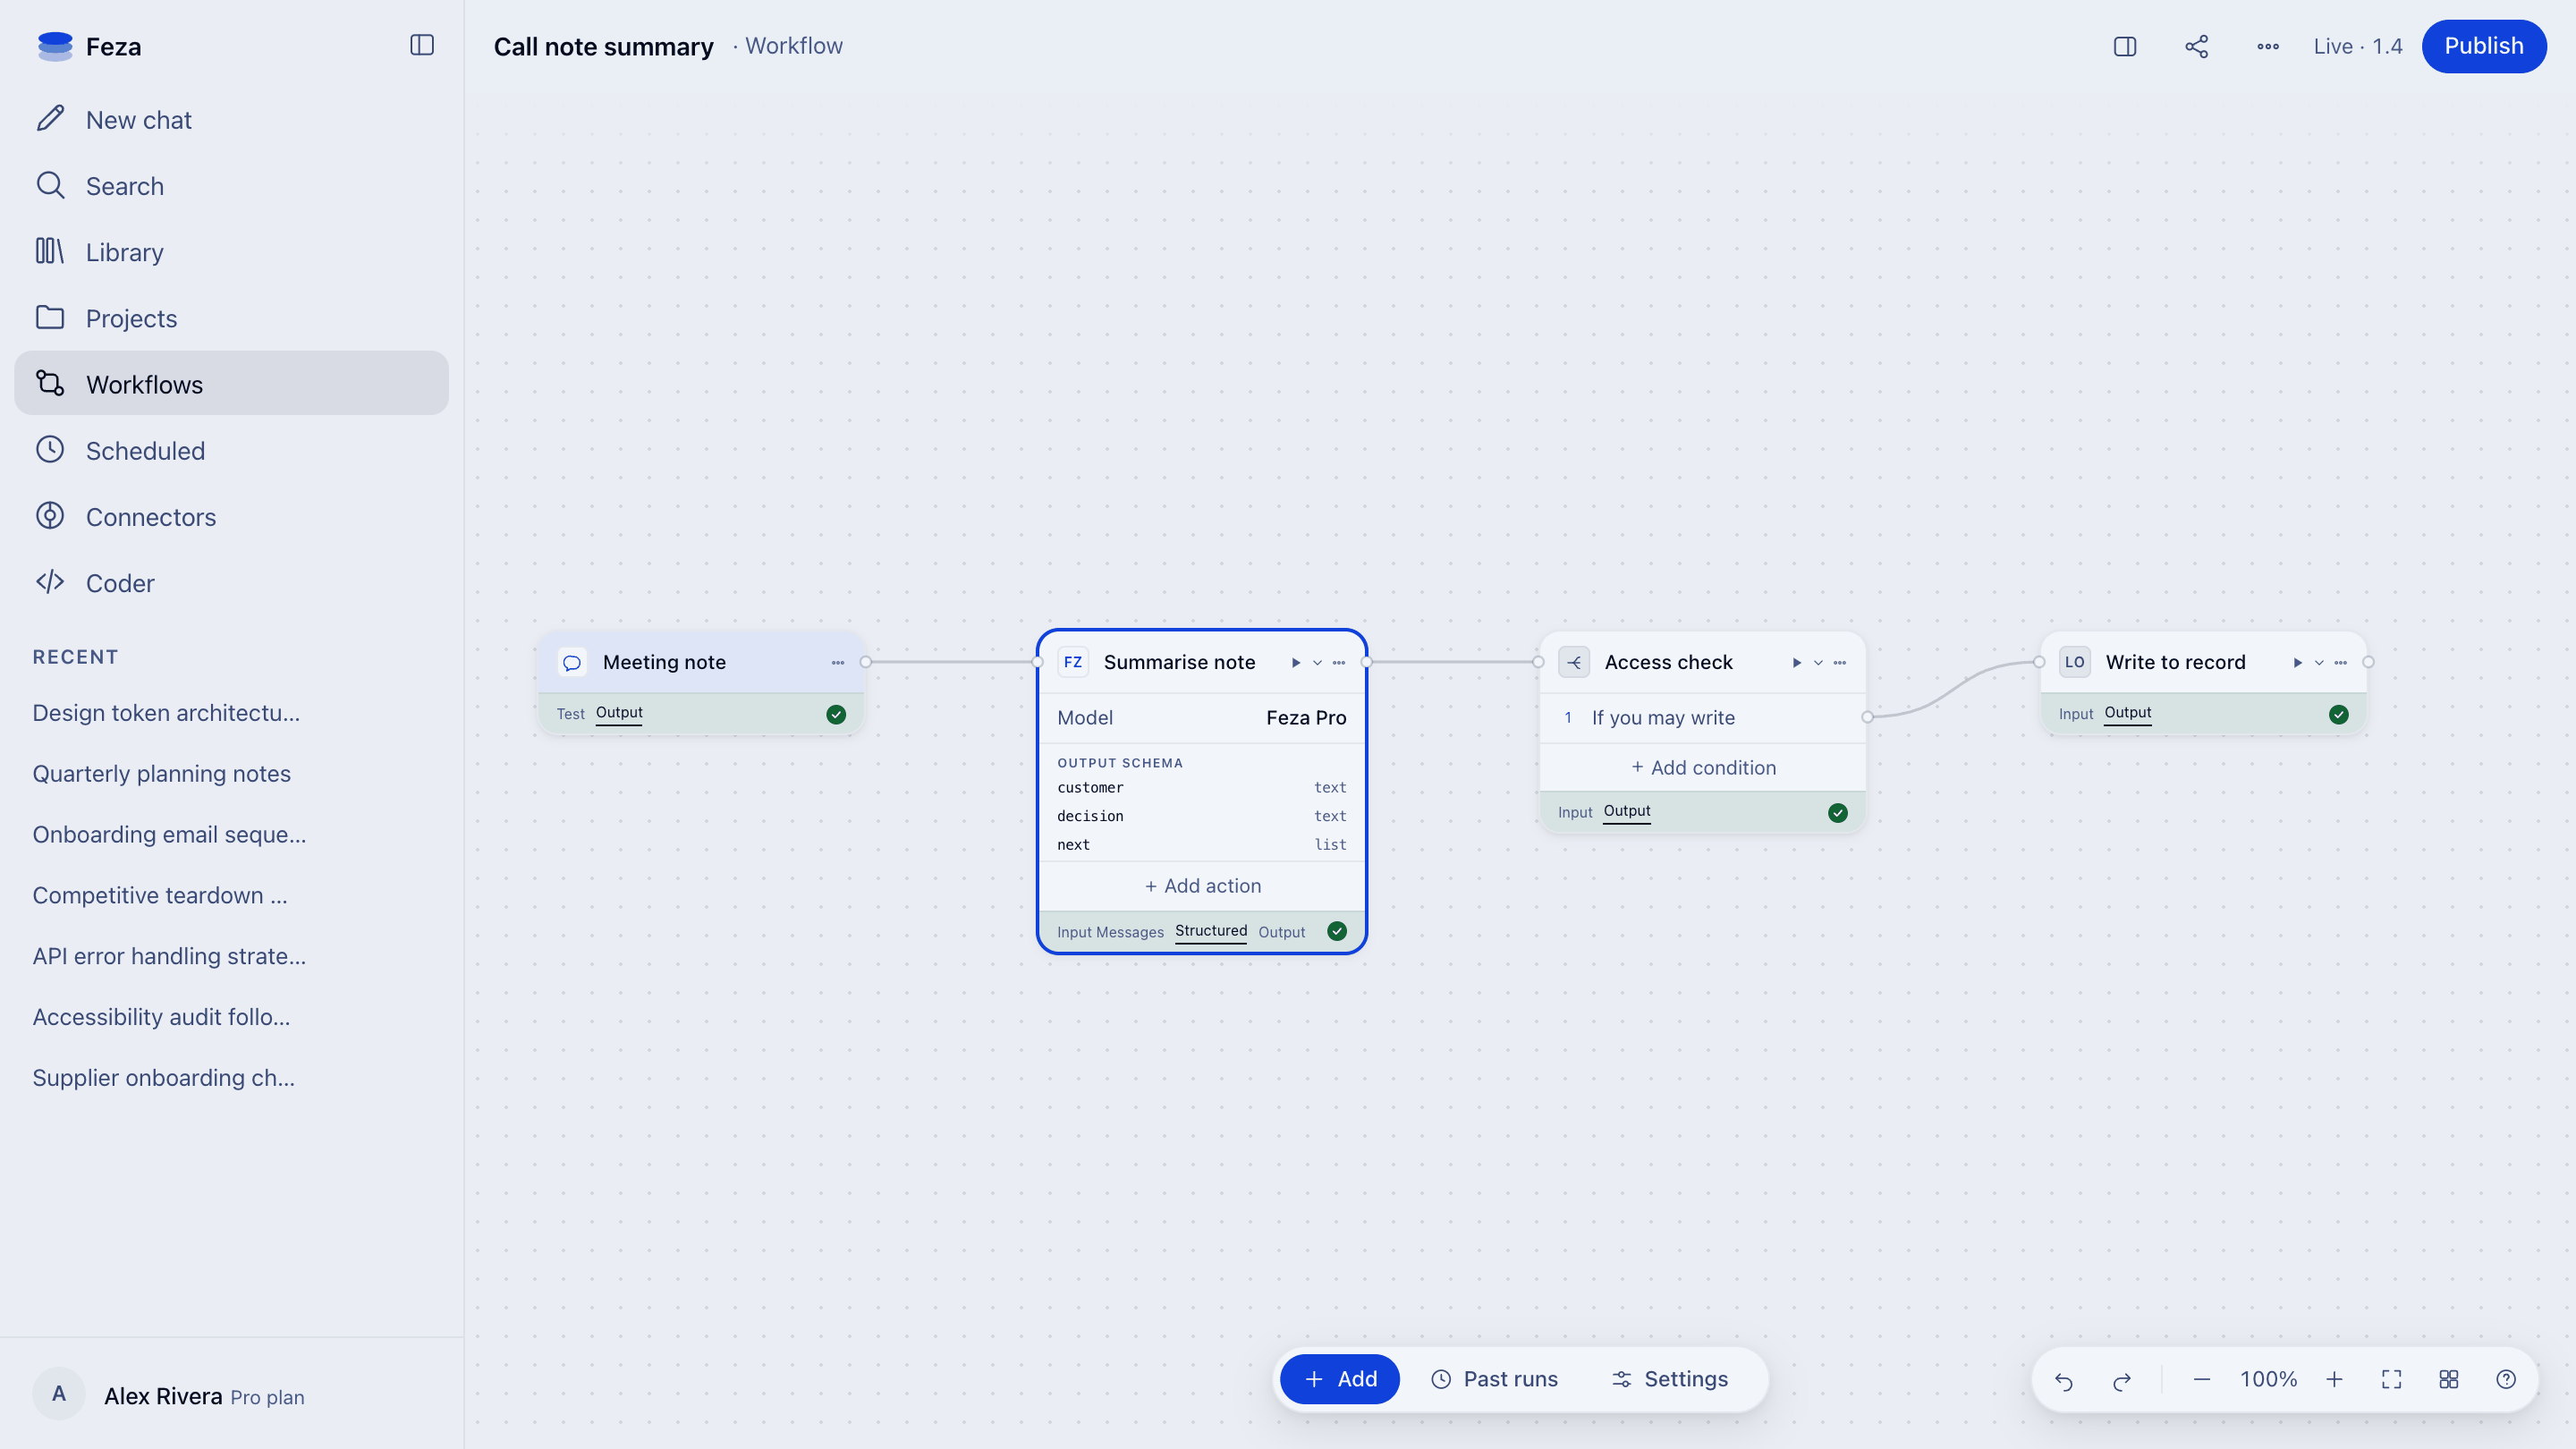Screen dimensions: 2576x1449
Task: Go to Projects
Action: click(231, 318)
